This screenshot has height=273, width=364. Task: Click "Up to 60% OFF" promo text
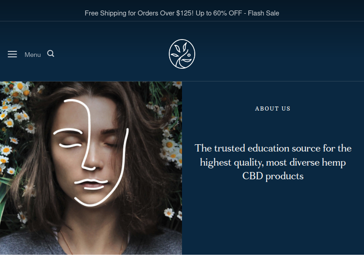point(219,13)
